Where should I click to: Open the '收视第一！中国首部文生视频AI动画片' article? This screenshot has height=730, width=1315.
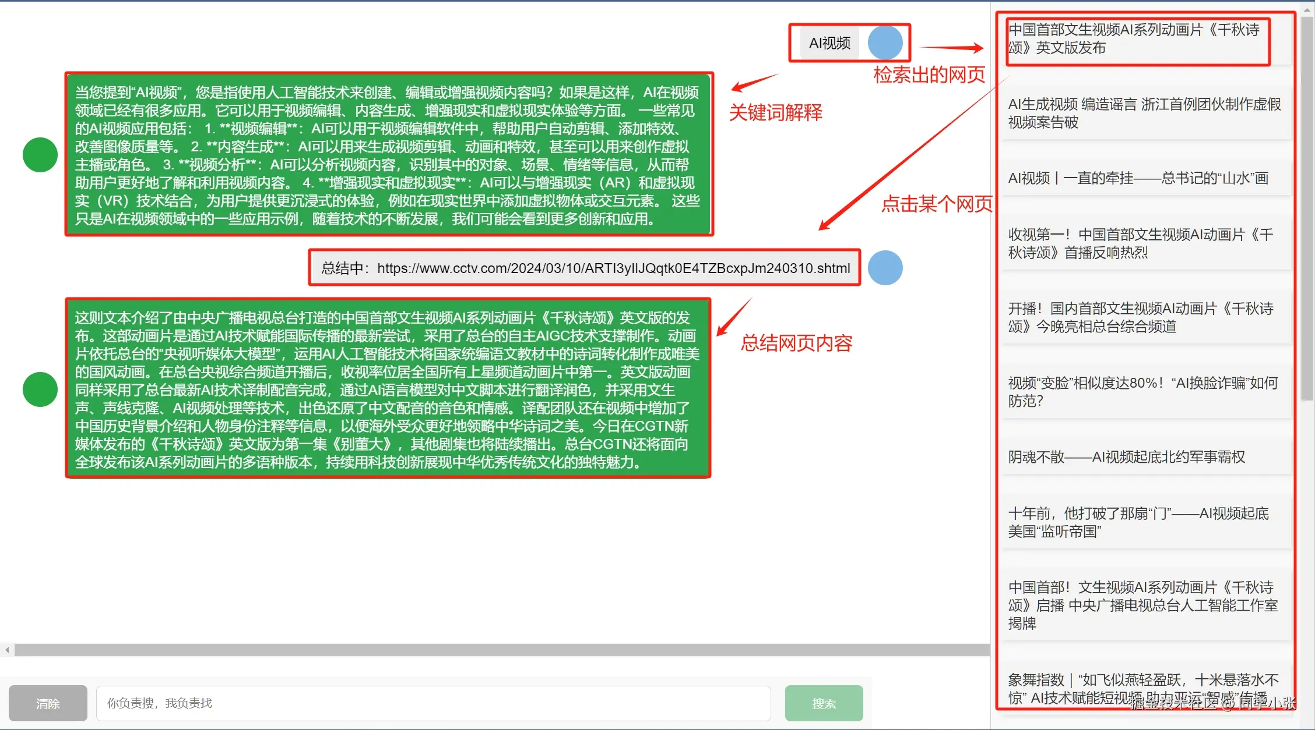1142,243
